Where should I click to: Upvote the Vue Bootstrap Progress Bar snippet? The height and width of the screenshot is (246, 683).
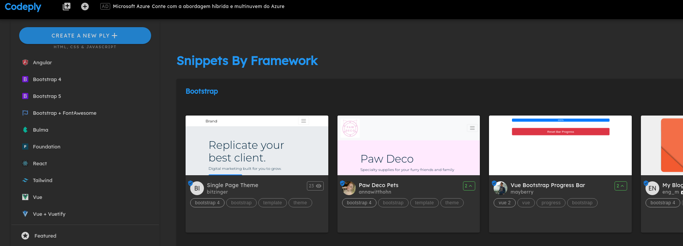tap(621, 186)
